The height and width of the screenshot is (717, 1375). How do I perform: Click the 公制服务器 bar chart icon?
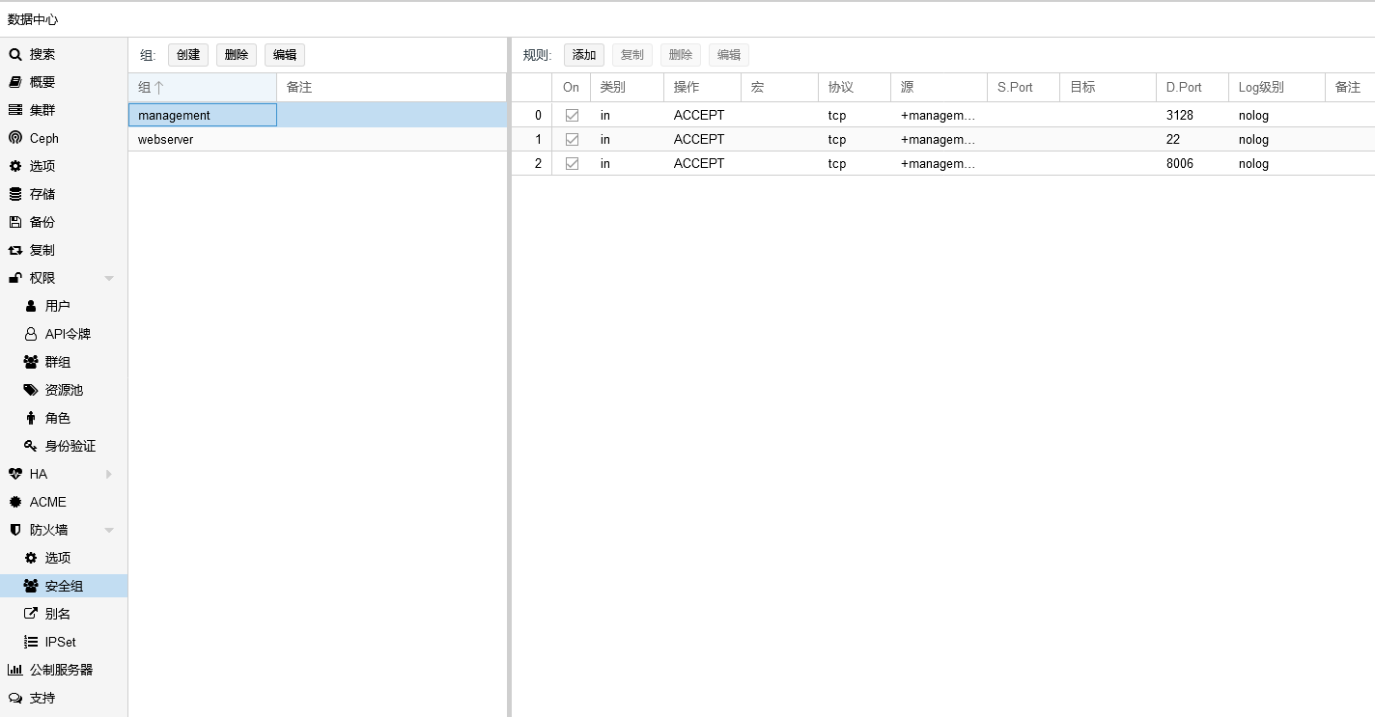pyautogui.click(x=15, y=670)
